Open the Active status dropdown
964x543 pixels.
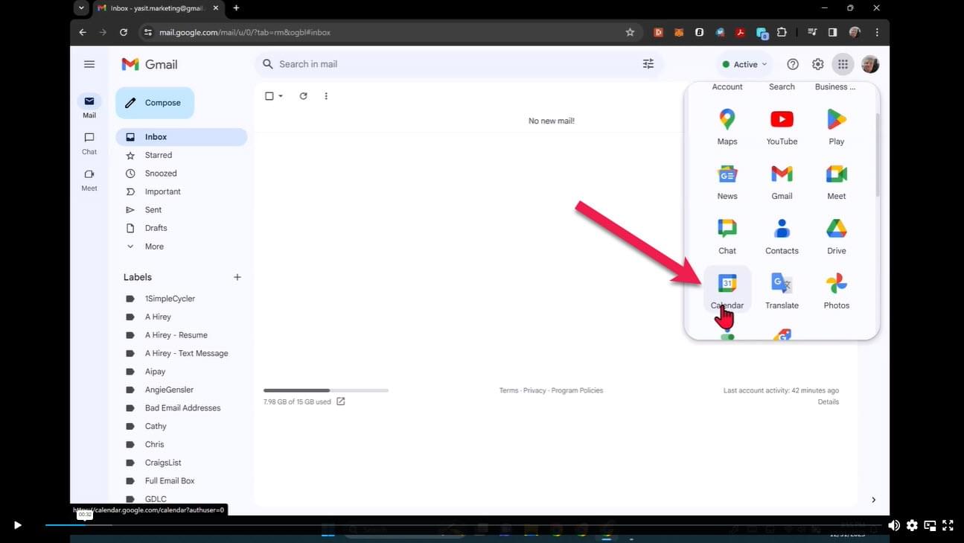[744, 64]
